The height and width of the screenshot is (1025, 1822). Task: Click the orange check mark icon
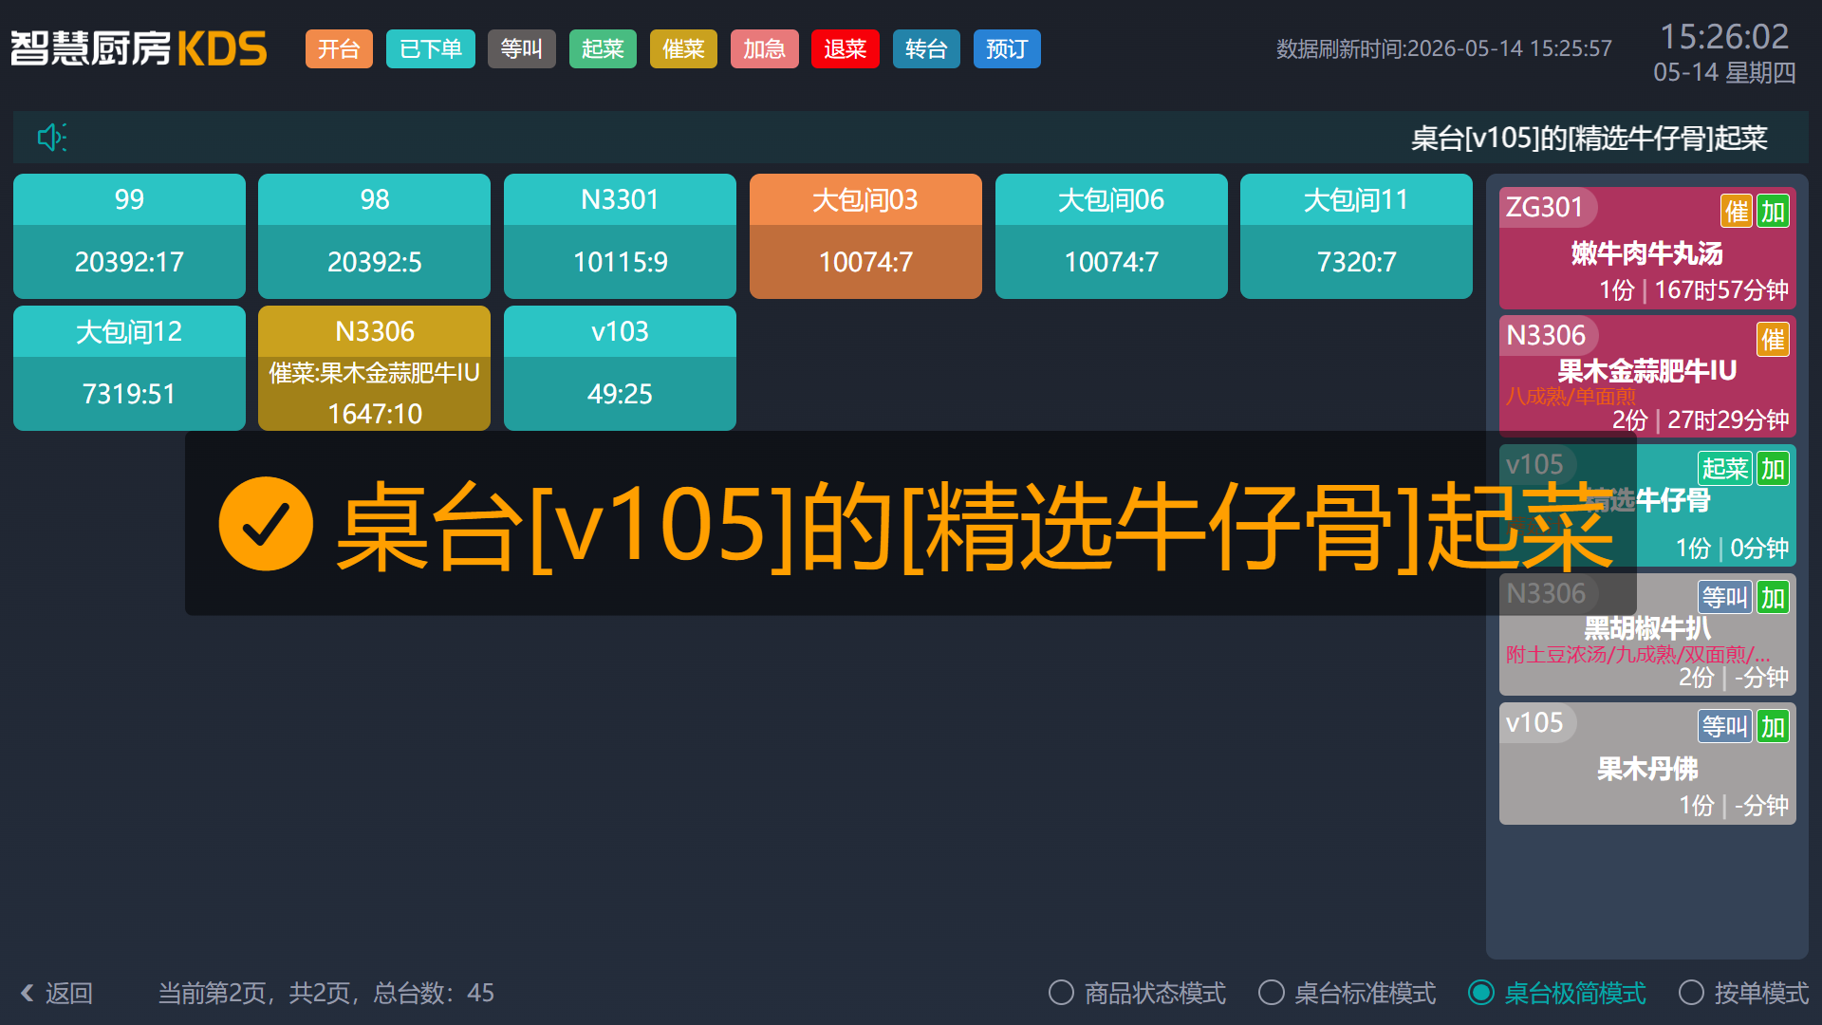pyautogui.click(x=266, y=524)
